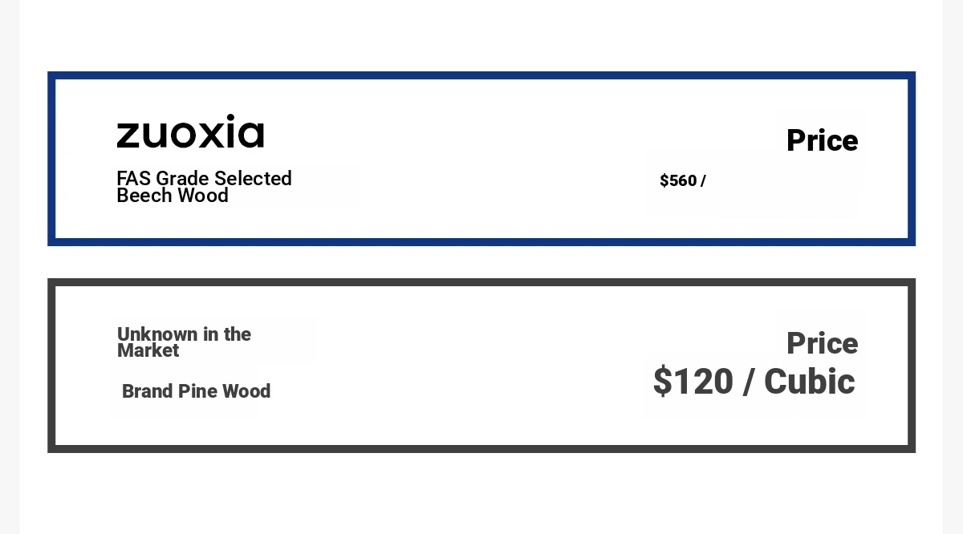Image resolution: width=963 pixels, height=534 pixels.
Task: Click the blue border of the zuoxia card
Action: pyautogui.click(x=481, y=75)
